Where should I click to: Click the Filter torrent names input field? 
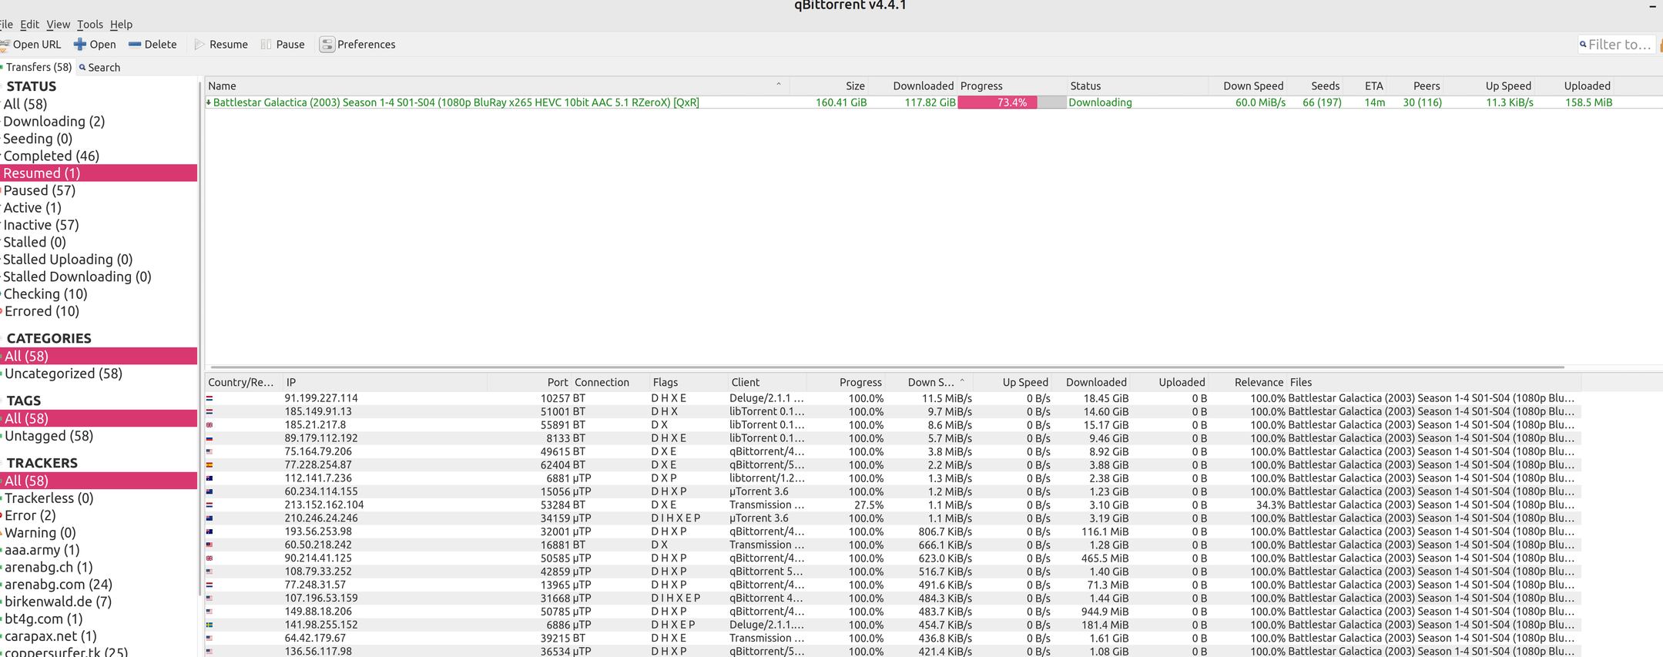pos(1618,45)
